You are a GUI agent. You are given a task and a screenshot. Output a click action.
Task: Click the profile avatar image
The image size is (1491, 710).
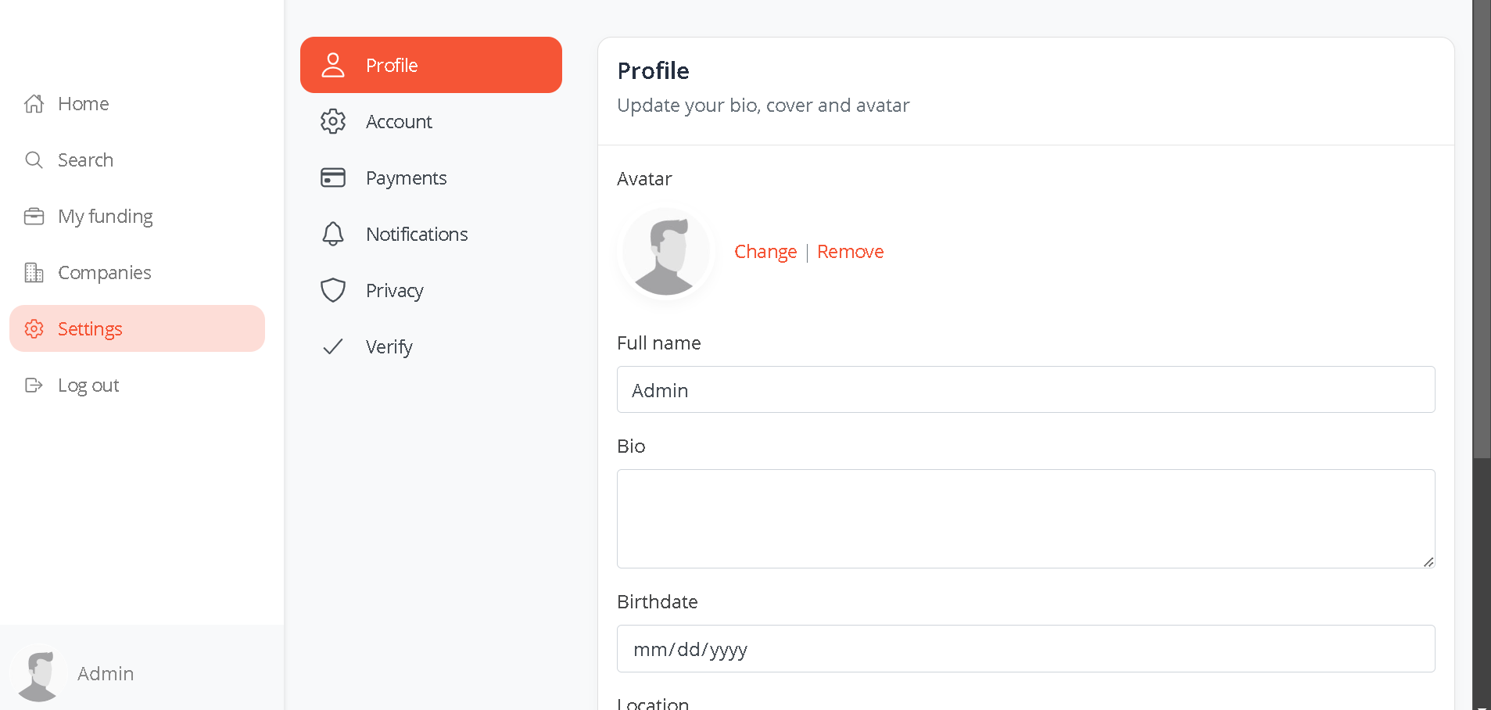pos(666,253)
